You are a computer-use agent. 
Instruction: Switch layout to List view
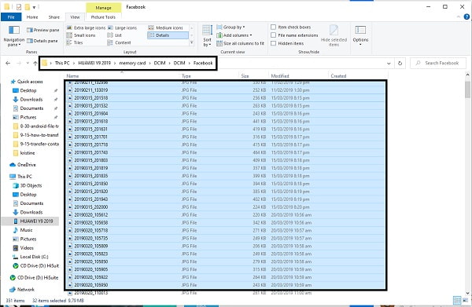point(115,35)
